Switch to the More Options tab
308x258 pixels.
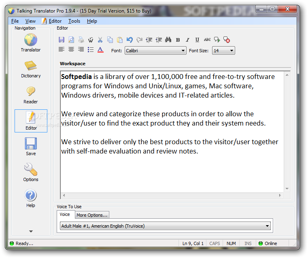click(x=92, y=215)
